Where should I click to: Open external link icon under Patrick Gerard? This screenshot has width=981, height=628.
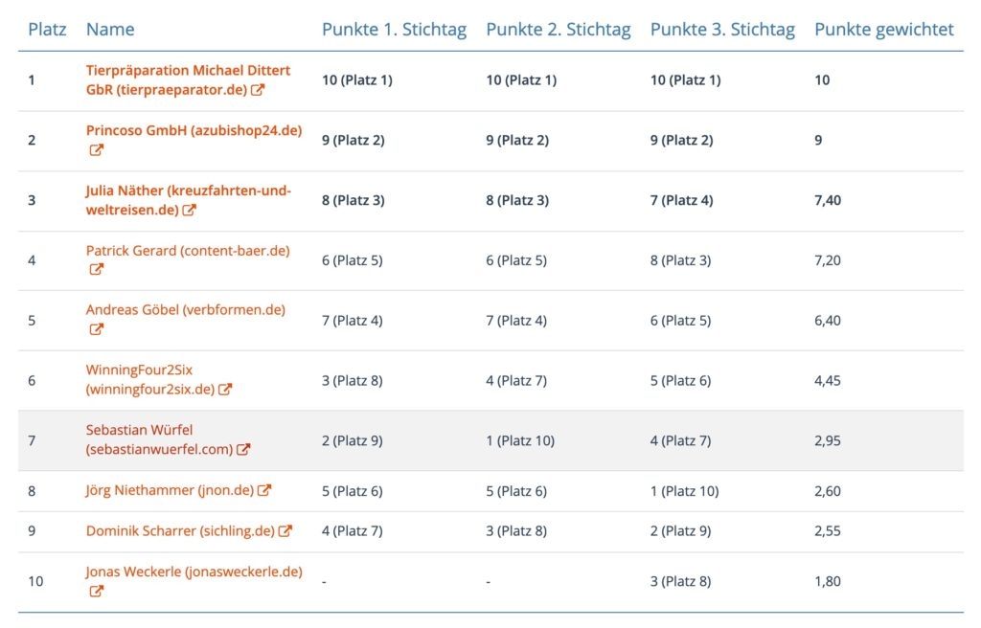point(97,270)
